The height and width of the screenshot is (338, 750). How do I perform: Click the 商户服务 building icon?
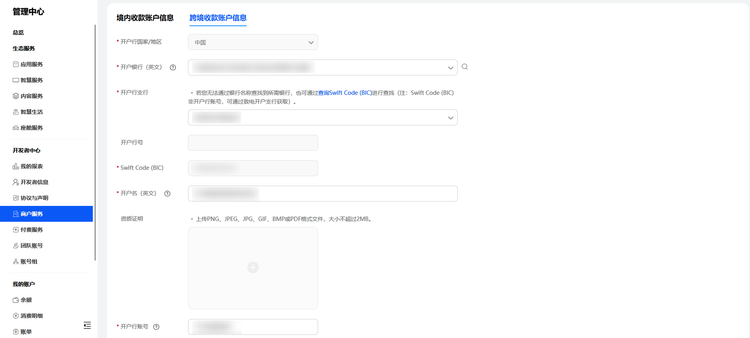(x=16, y=214)
